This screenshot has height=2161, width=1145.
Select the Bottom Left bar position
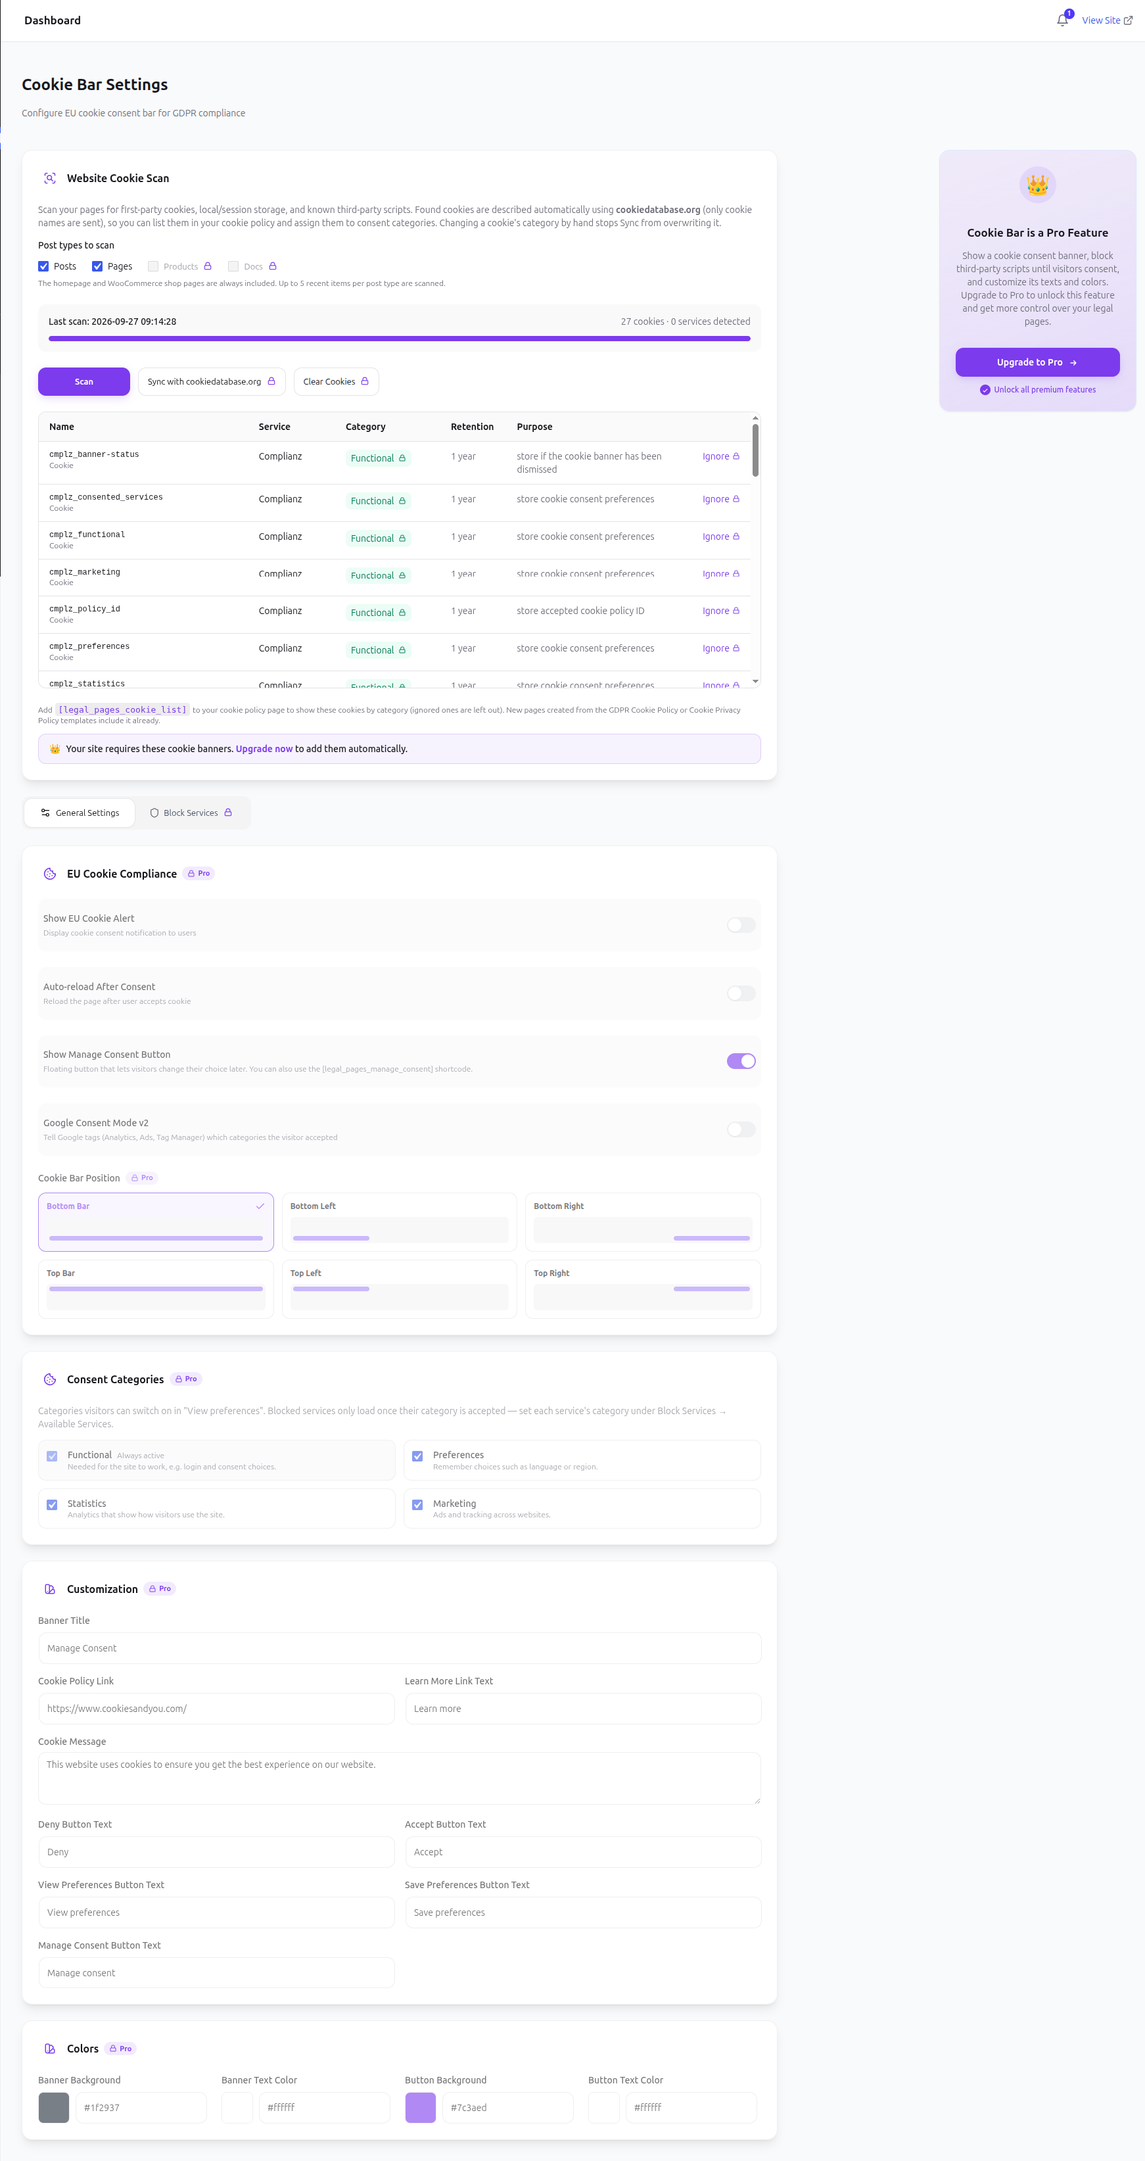pos(399,1222)
